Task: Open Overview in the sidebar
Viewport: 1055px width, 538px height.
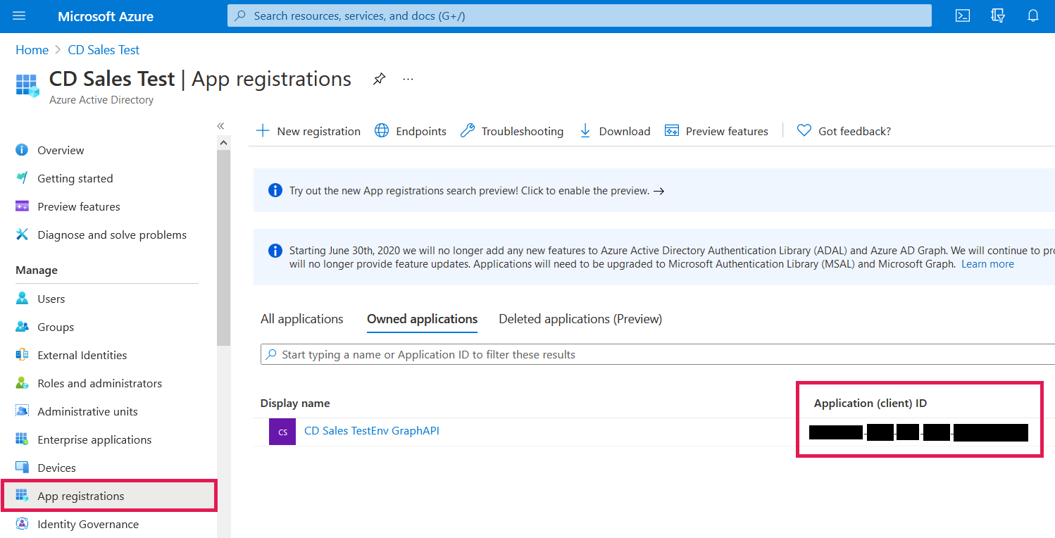Action: tap(61, 150)
